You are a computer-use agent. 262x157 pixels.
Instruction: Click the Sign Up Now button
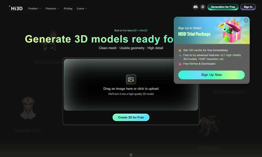coord(211,75)
